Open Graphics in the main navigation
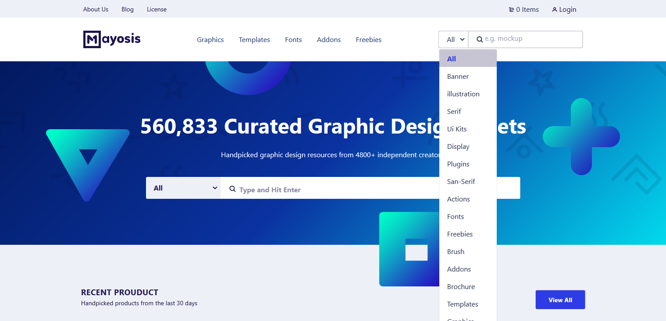666x321 pixels. pos(210,40)
